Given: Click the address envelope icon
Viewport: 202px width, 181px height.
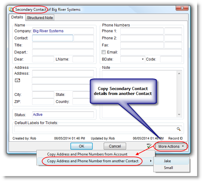Looking at the screenshot, I should [17, 81].
